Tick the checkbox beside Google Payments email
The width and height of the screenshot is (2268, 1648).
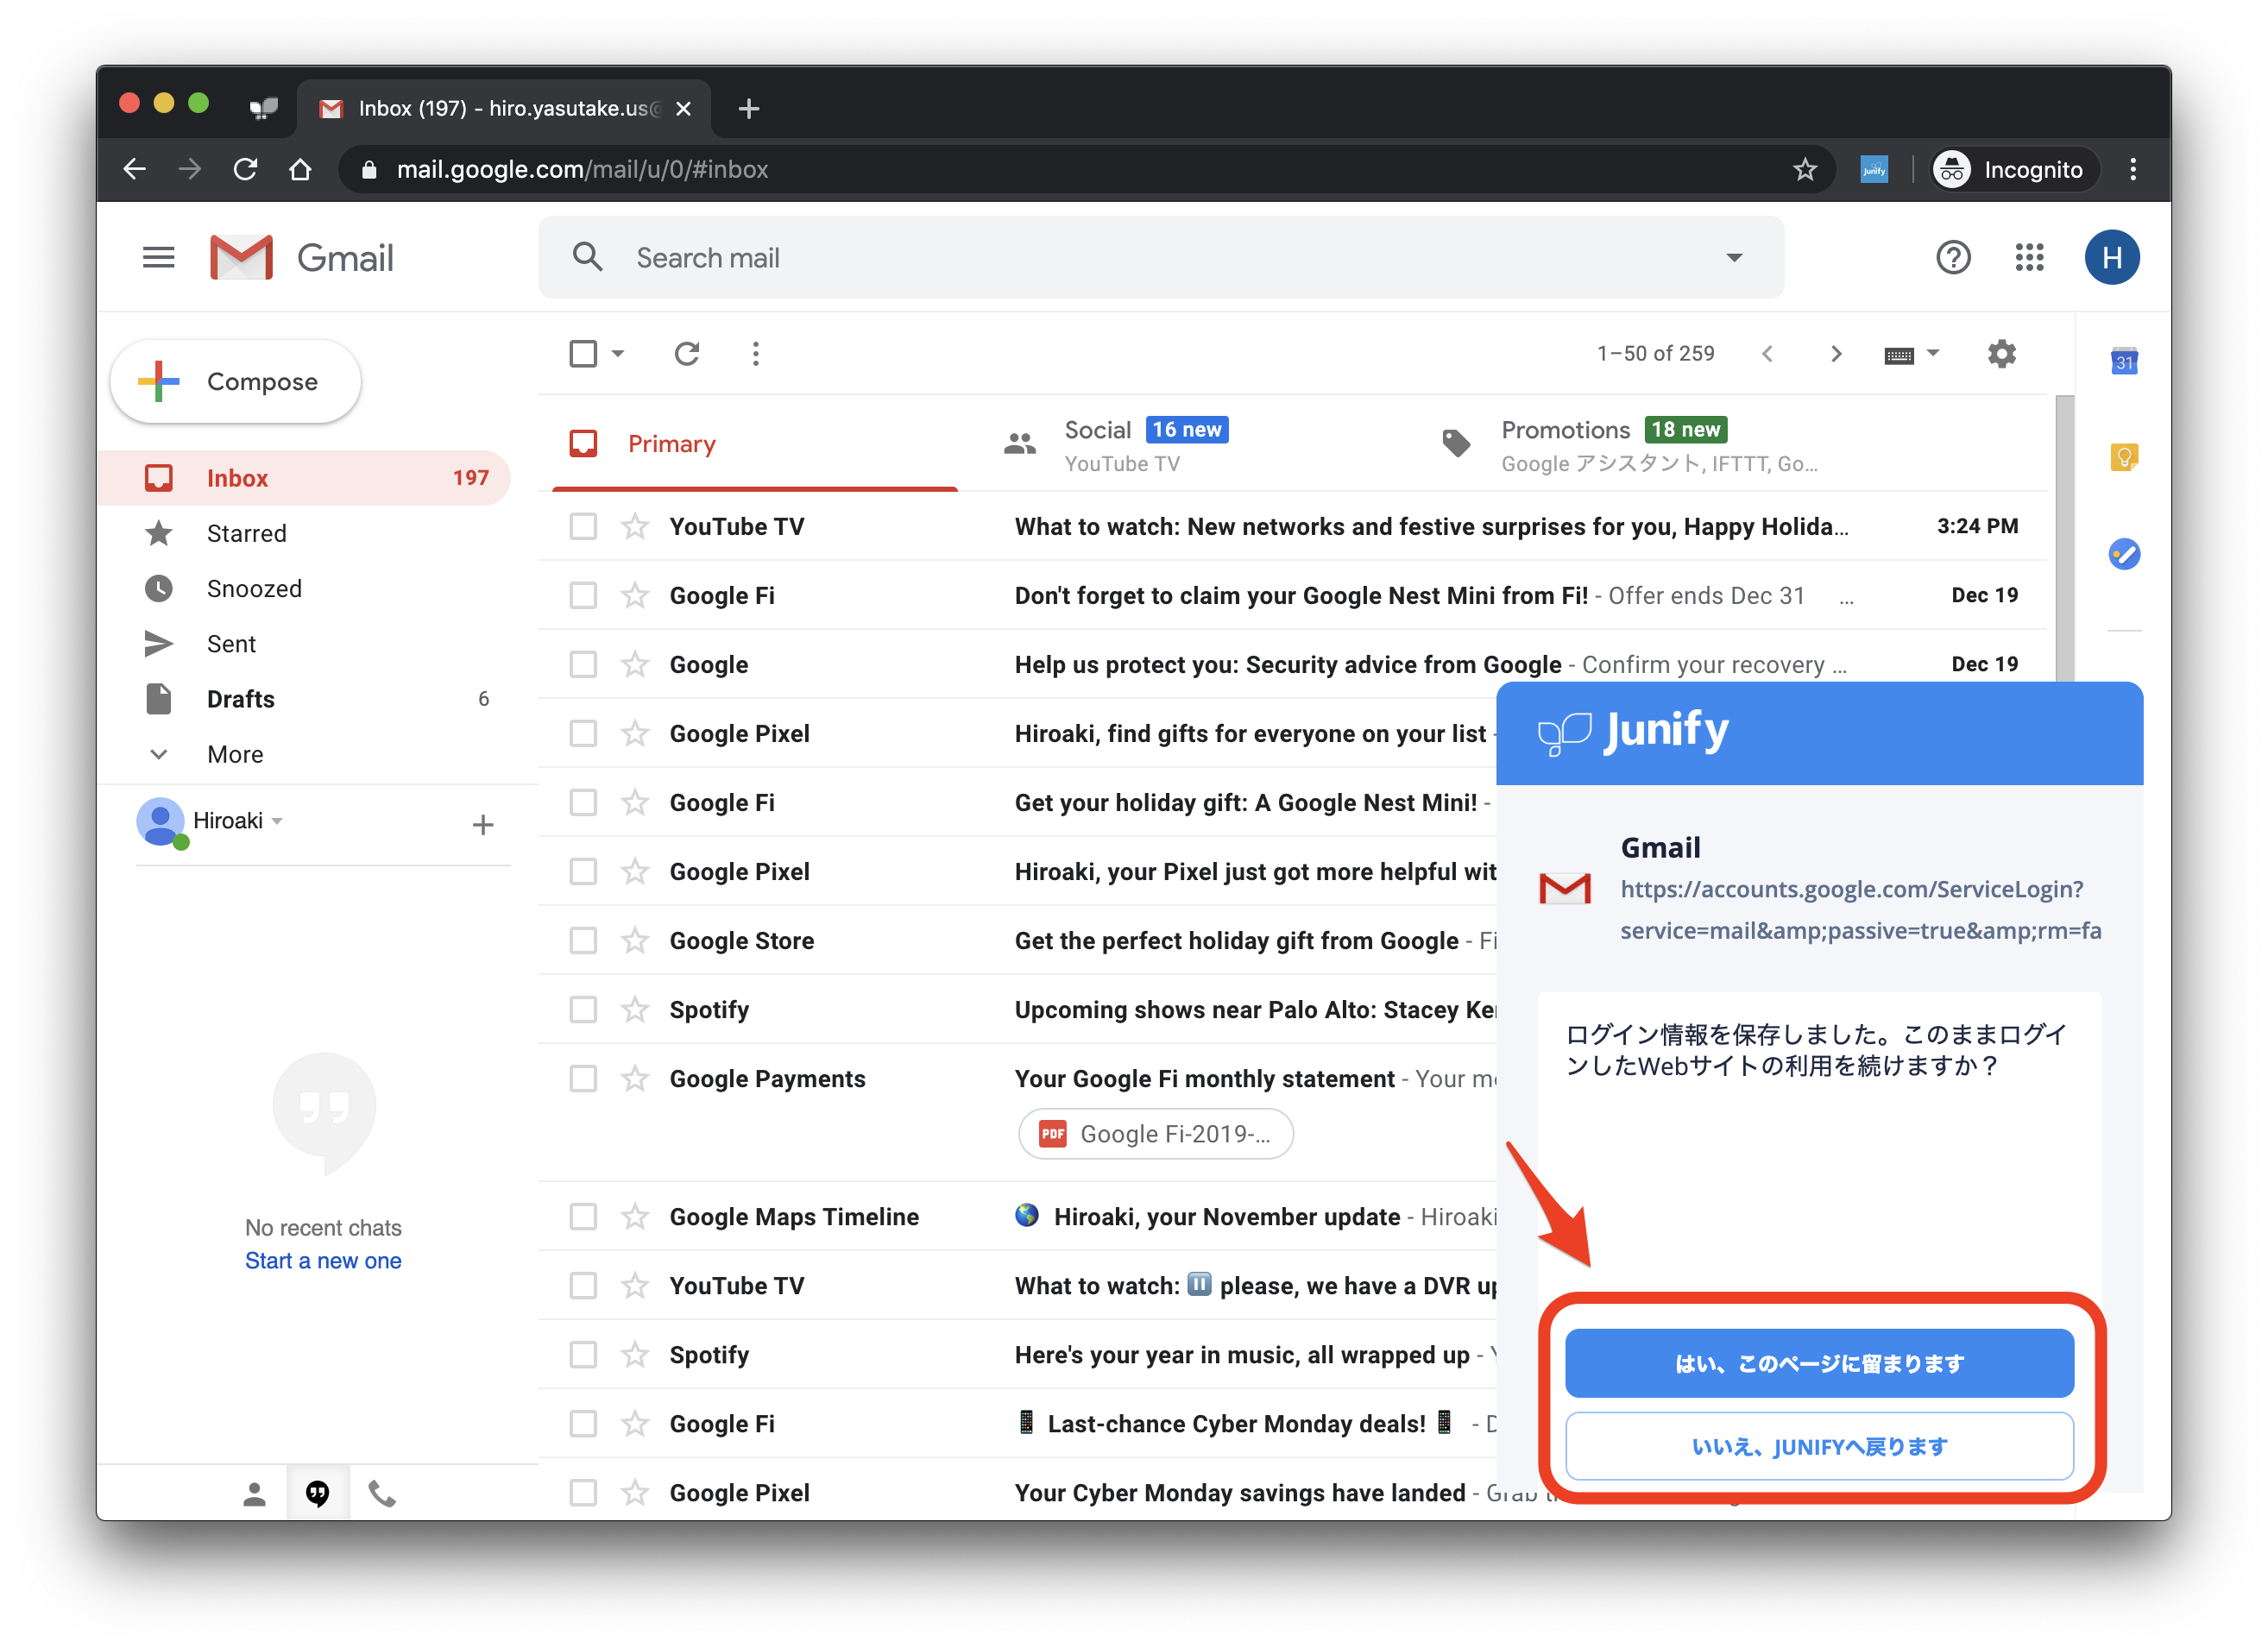point(583,1079)
